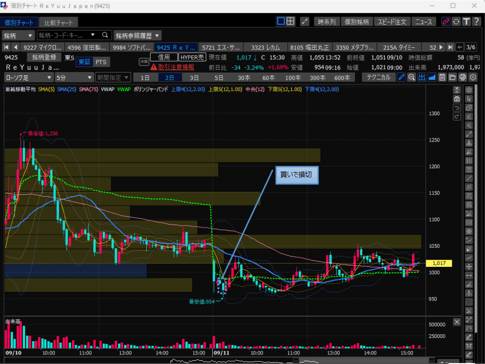Viewport: 485px width, 364px height.
Task: Click the print chart icon
Action: 462,77
